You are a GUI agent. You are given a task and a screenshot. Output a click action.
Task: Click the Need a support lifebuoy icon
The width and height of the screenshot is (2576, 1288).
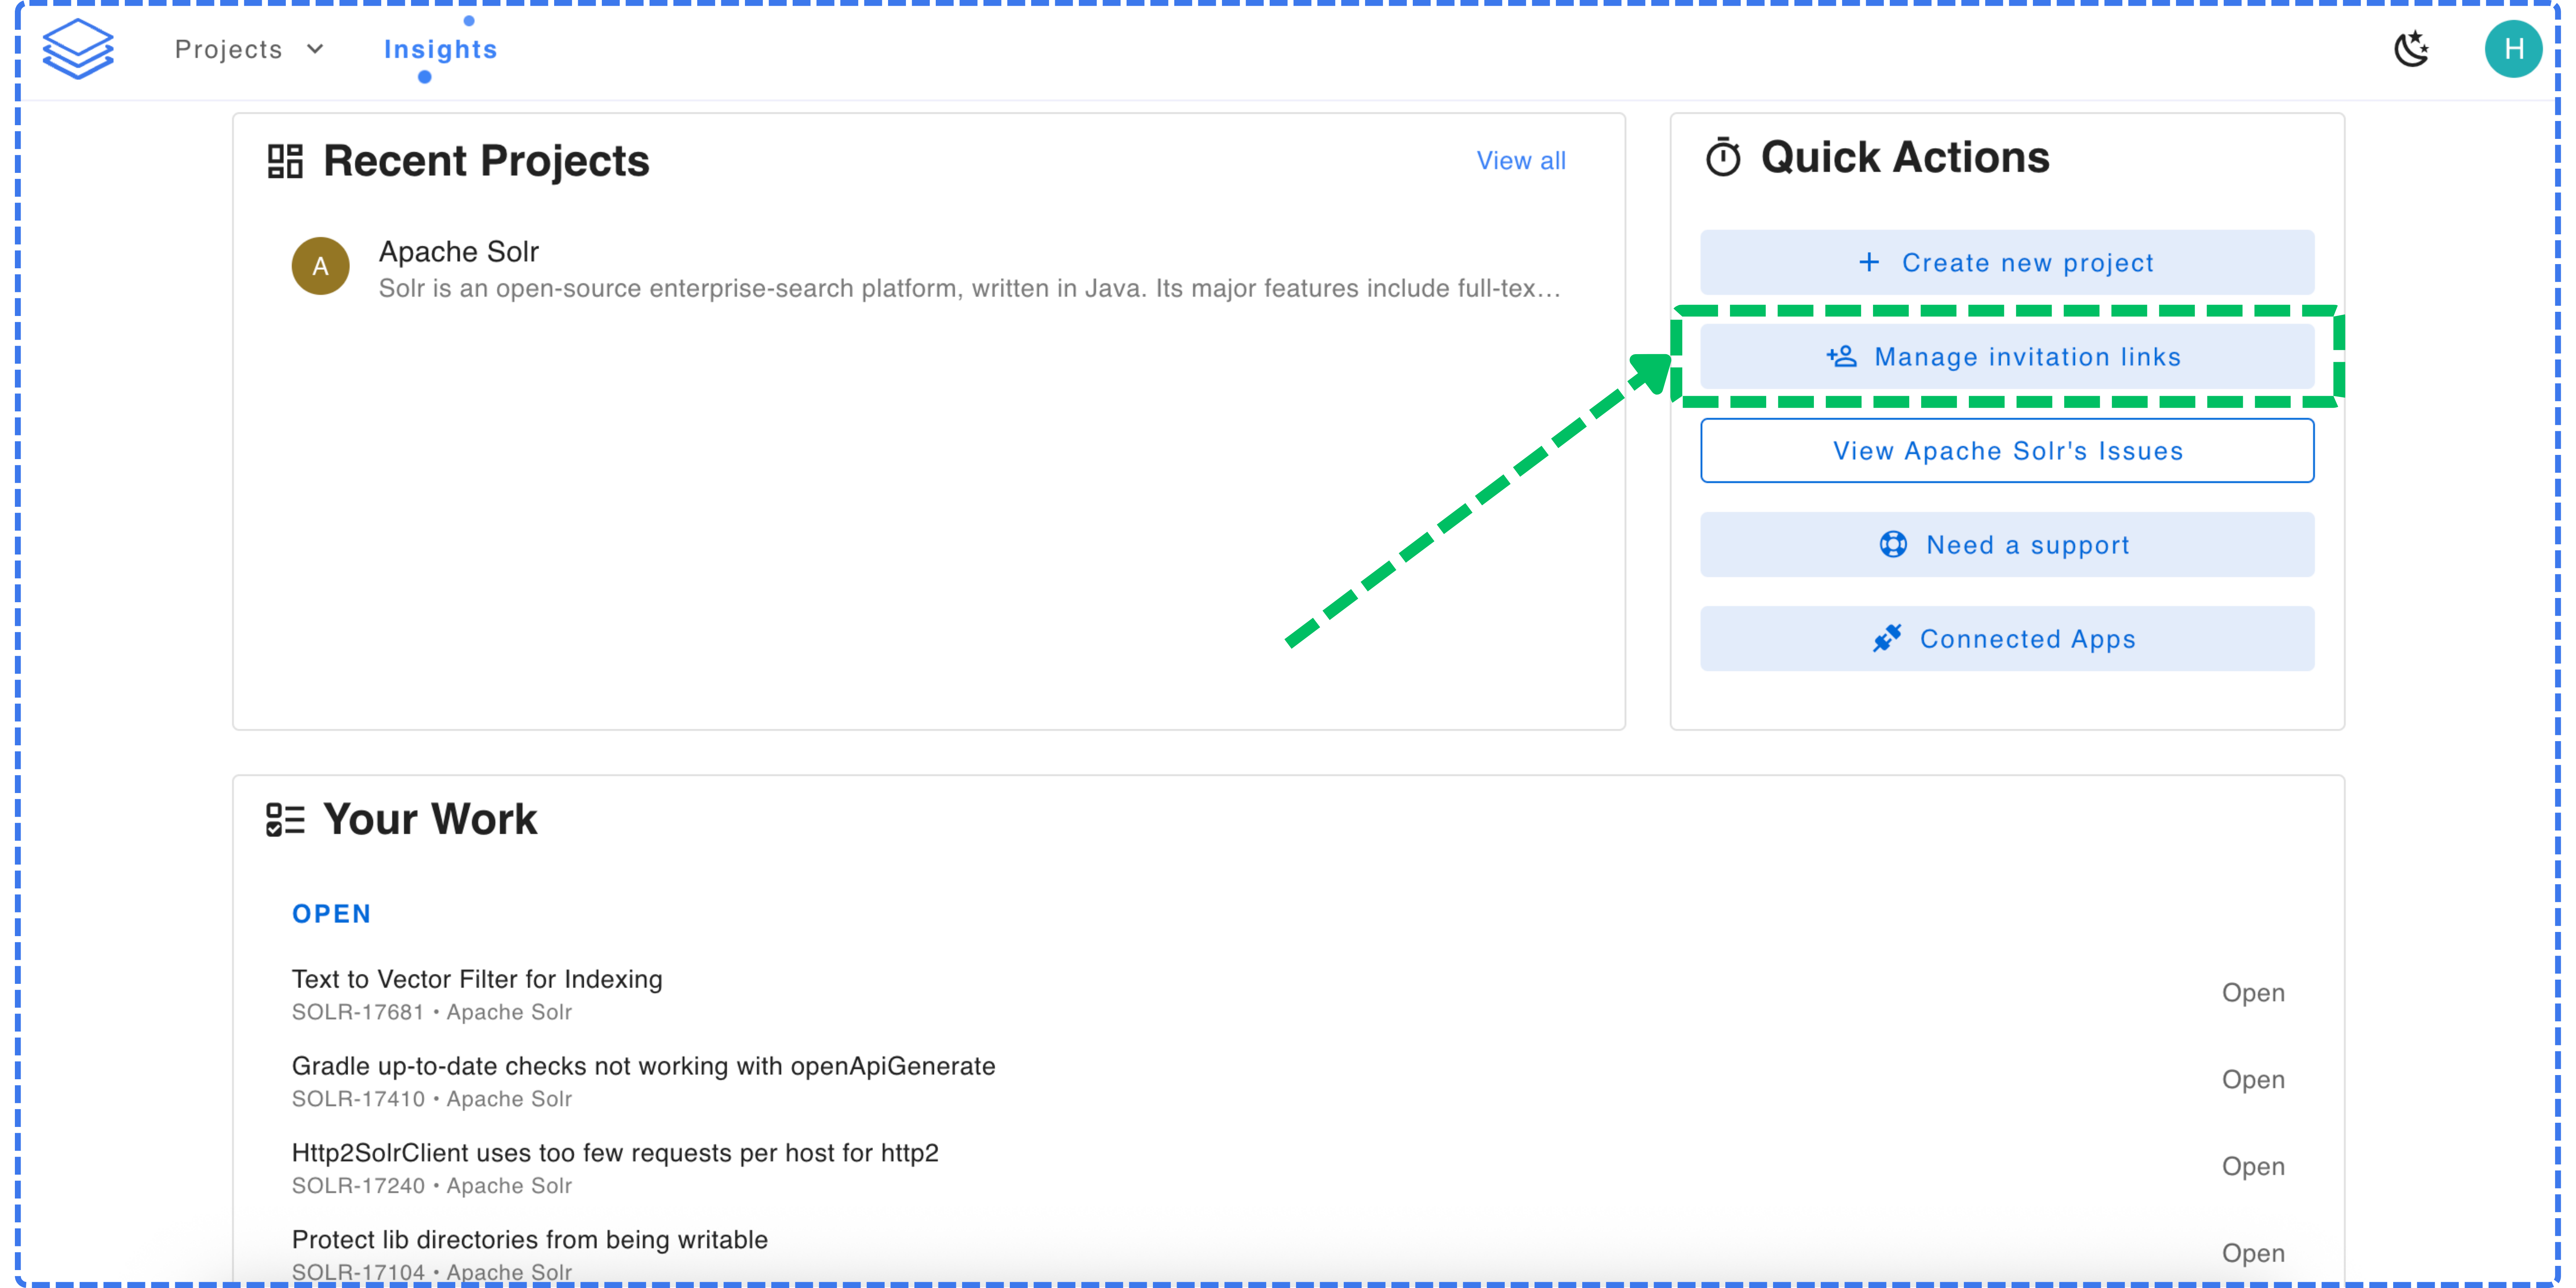click(1892, 545)
